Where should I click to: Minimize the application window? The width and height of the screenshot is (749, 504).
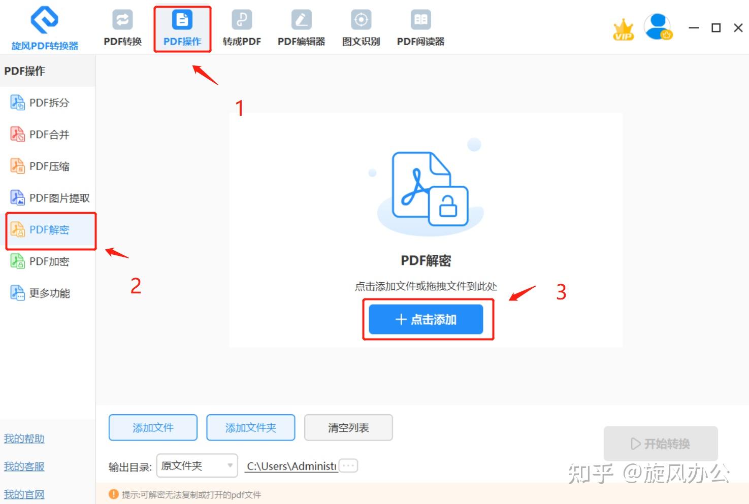(x=694, y=28)
